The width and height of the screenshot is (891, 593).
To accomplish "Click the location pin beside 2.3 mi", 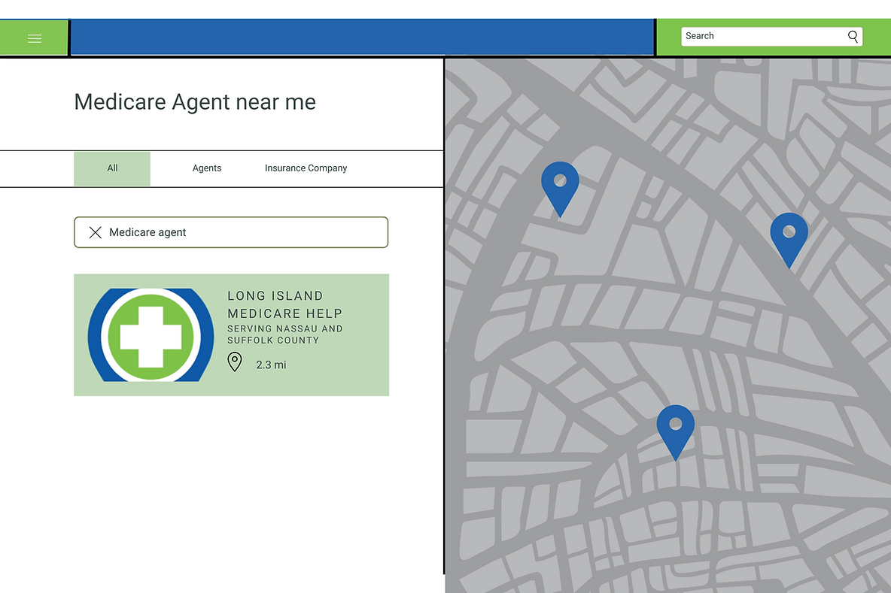I will (235, 362).
